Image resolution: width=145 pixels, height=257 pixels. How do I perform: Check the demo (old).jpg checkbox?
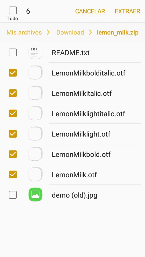pyautogui.click(x=13, y=195)
